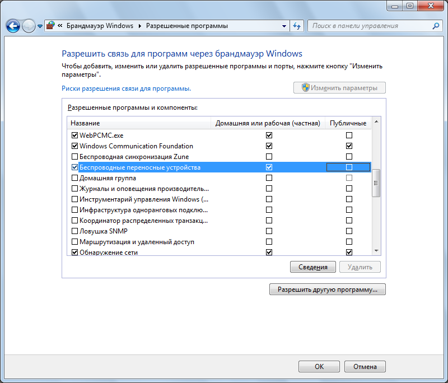Enable Маршрутизация и удаленный доступ name checkbox
Screen dimensions: 448x383
(74, 242)
